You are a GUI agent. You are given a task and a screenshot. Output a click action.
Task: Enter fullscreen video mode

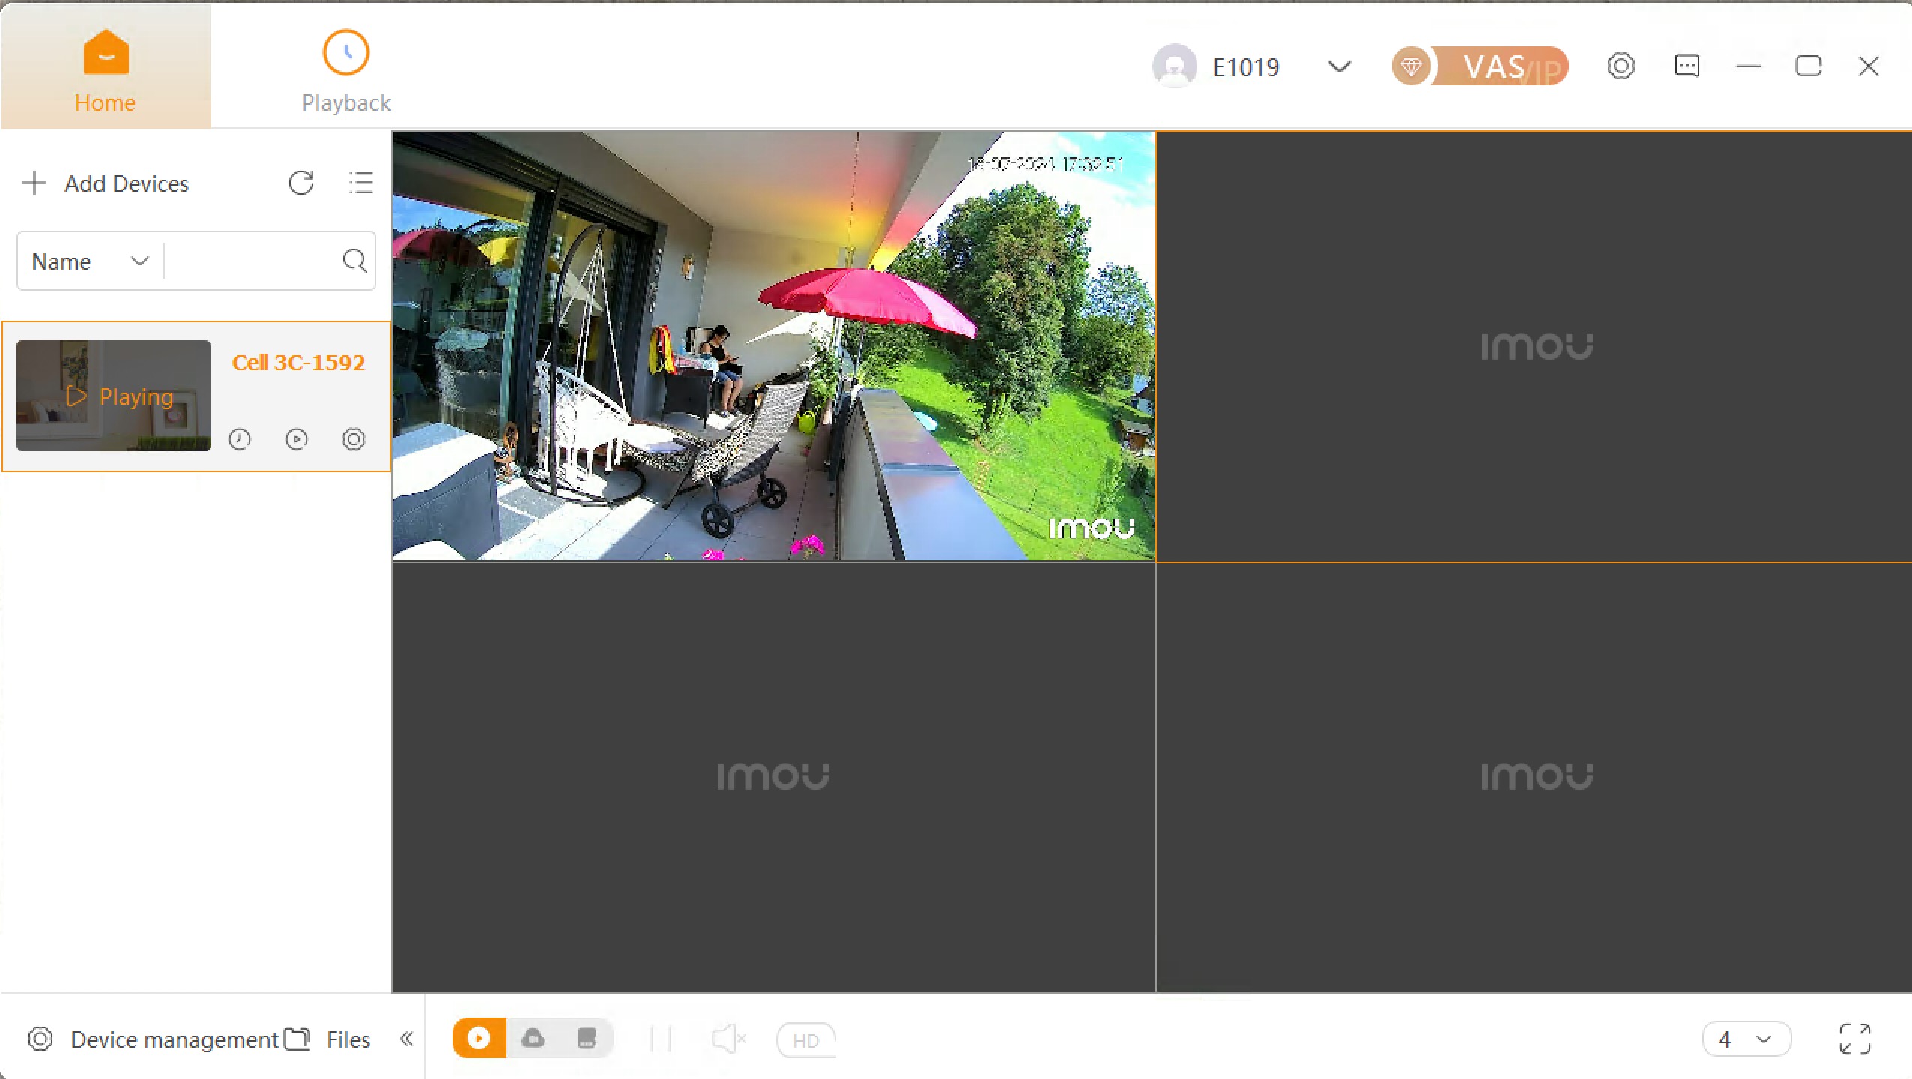click(x=1854, y=1039)
